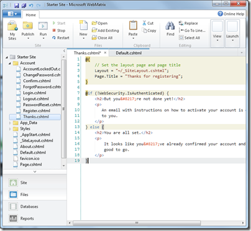Screen dimensions: 251x231
Task: Select the Home ribbon tab
Action: 30,15
